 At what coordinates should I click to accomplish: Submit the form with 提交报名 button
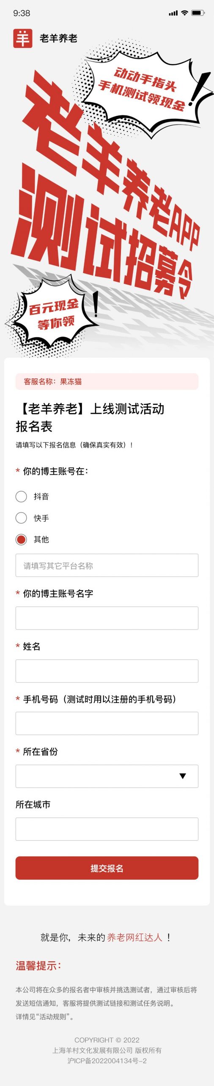(107, 868)
